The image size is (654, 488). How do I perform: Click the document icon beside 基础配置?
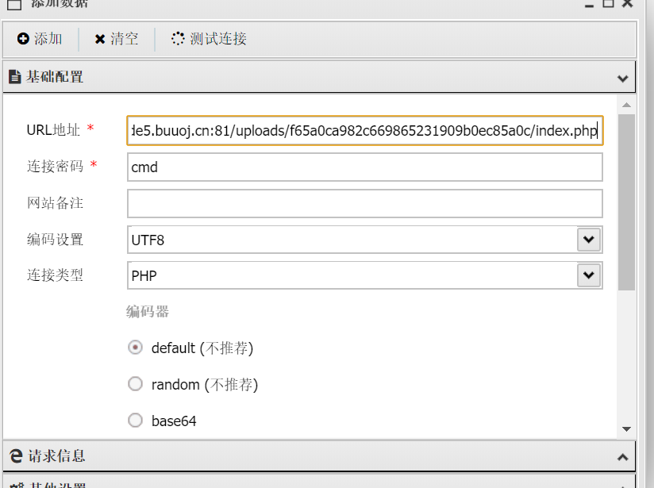pyautogui.click(x=14, y=77)
